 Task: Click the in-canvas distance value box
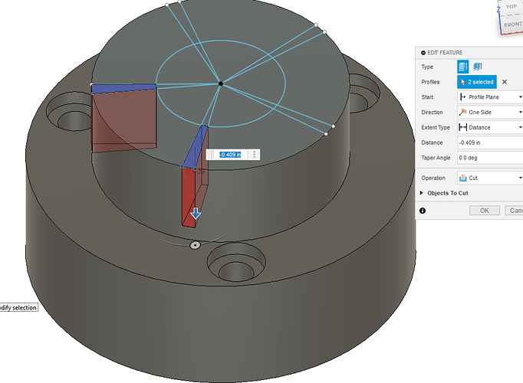point(231,155)
